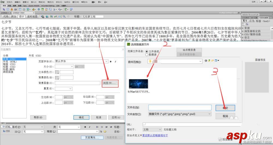
Task: Click the templates icon in Insert toolbar
Action: [x=66, y=9]
